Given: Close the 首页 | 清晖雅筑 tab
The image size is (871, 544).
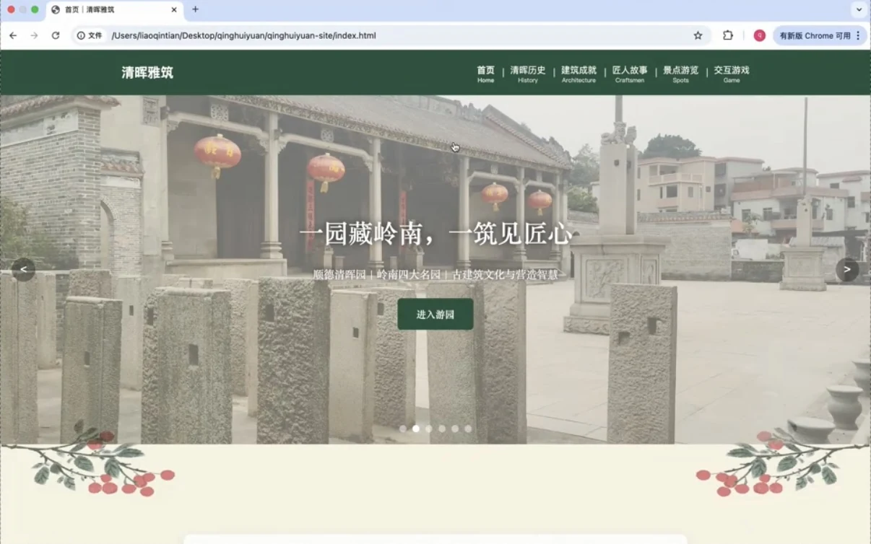Looking at the screenshot, I should click(x=174, y=9).
